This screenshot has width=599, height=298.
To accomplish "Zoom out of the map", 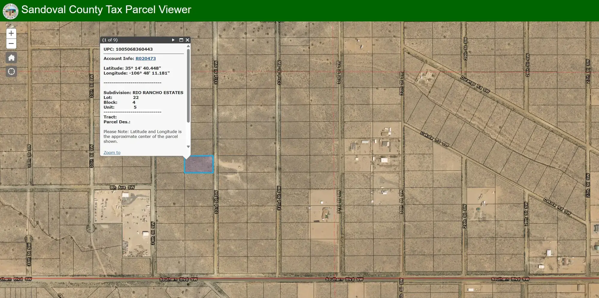I will (x=11, y=44).
